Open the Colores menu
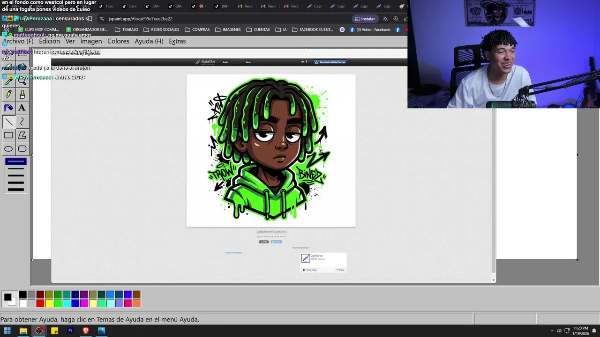 point(118,41)
